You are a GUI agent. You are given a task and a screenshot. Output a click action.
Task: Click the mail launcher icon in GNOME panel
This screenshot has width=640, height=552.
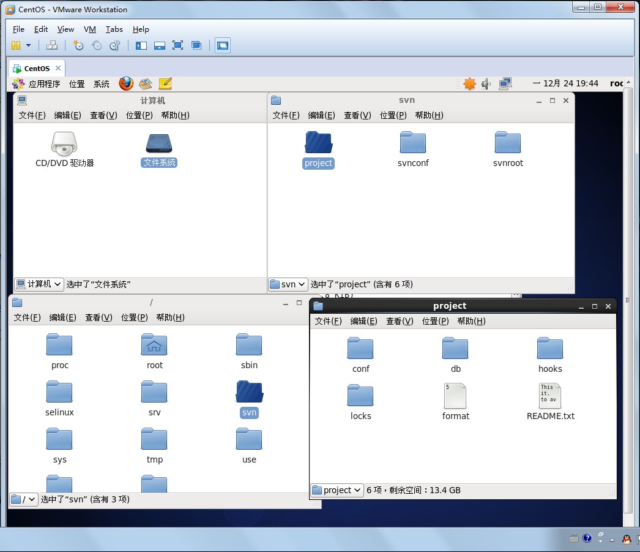click(146, 83)
